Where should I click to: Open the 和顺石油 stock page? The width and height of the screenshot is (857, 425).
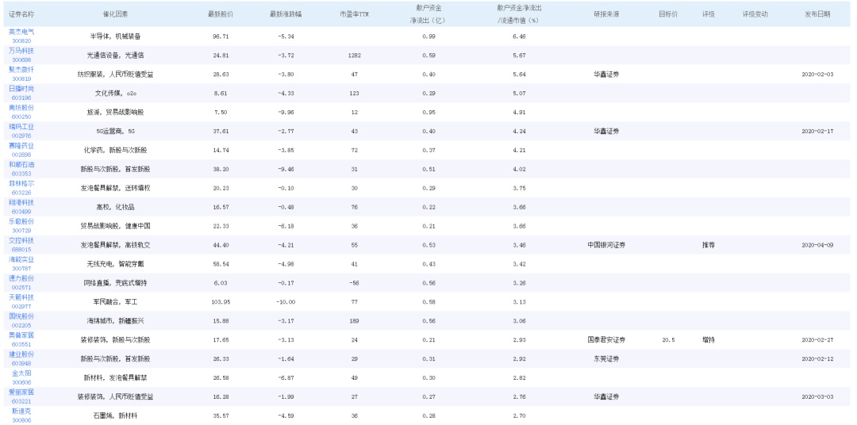pos(21,164)
